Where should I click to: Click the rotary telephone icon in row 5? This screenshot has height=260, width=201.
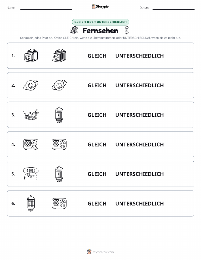coord(31,174)
